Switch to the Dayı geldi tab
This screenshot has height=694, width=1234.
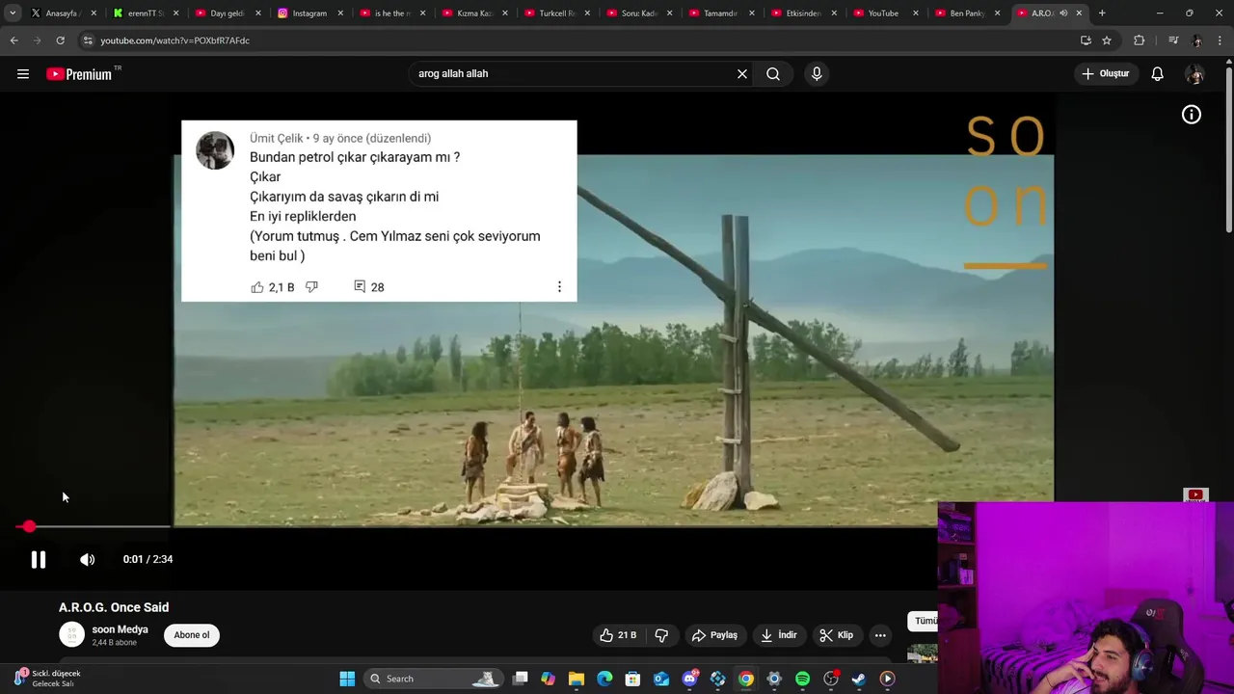pyautogui.click(x=227, y=13)
